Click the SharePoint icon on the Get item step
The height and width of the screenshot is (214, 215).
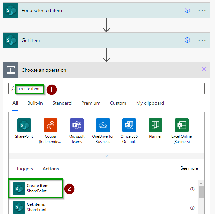pyautogui.click(x=11, y=40)
